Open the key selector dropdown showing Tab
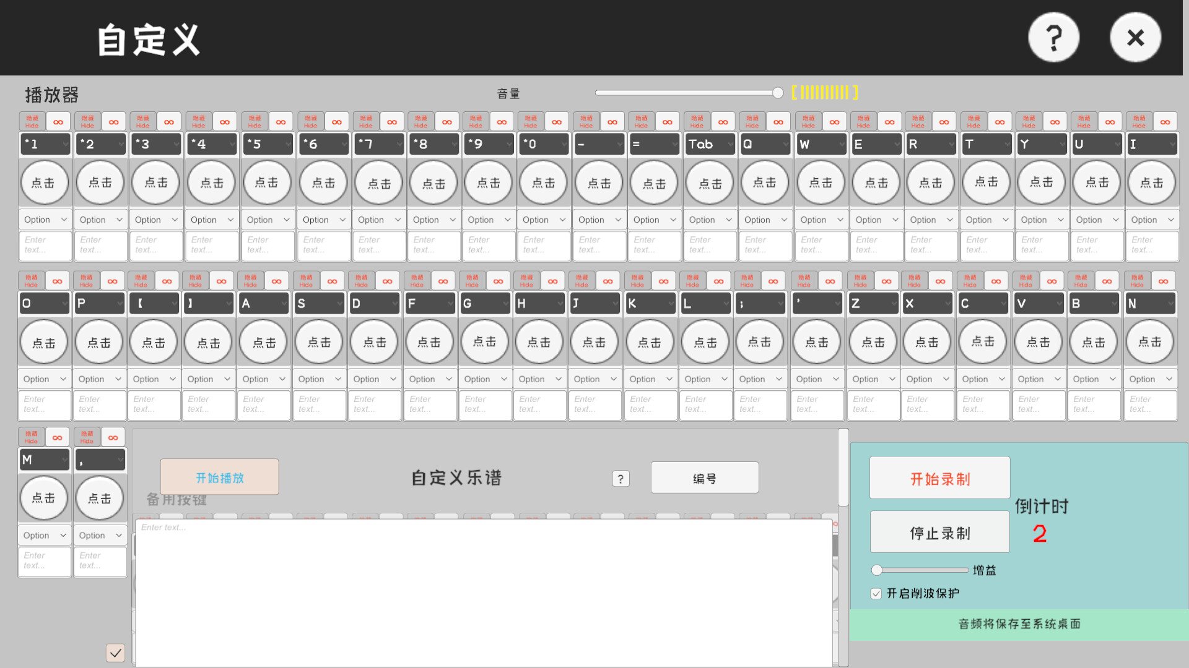 [709, 143]
